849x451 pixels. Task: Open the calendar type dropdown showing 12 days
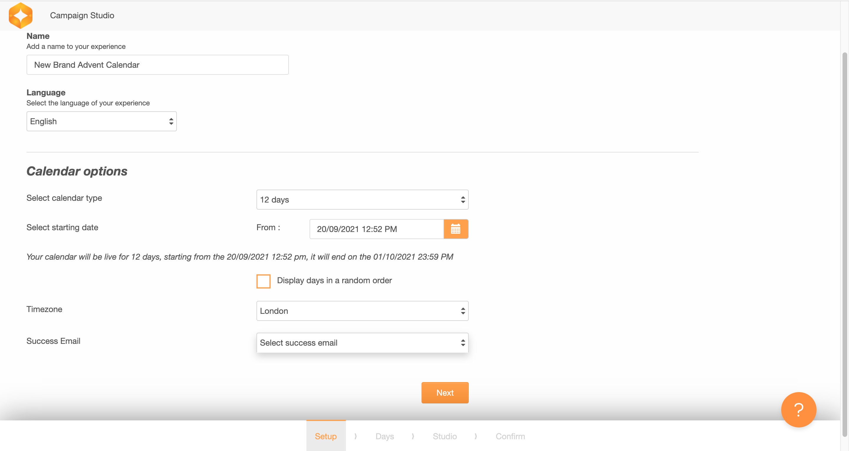click(x=362, y=200)
